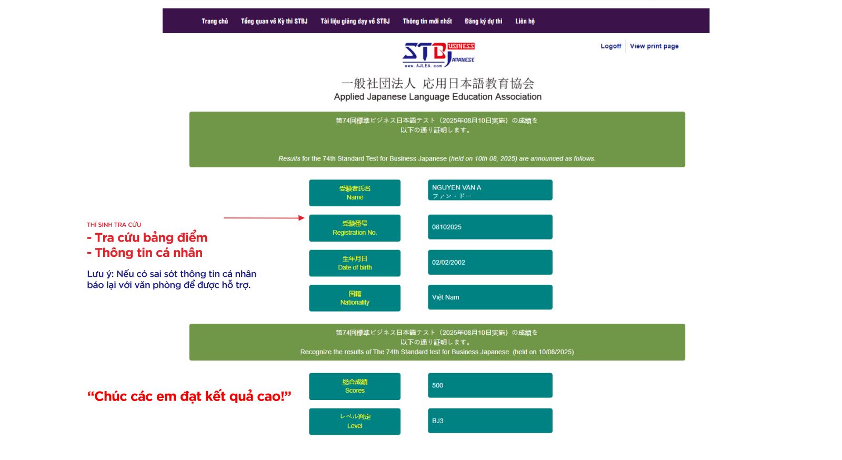
Task: Click the Date of birth label
Action: pos(355,263)
